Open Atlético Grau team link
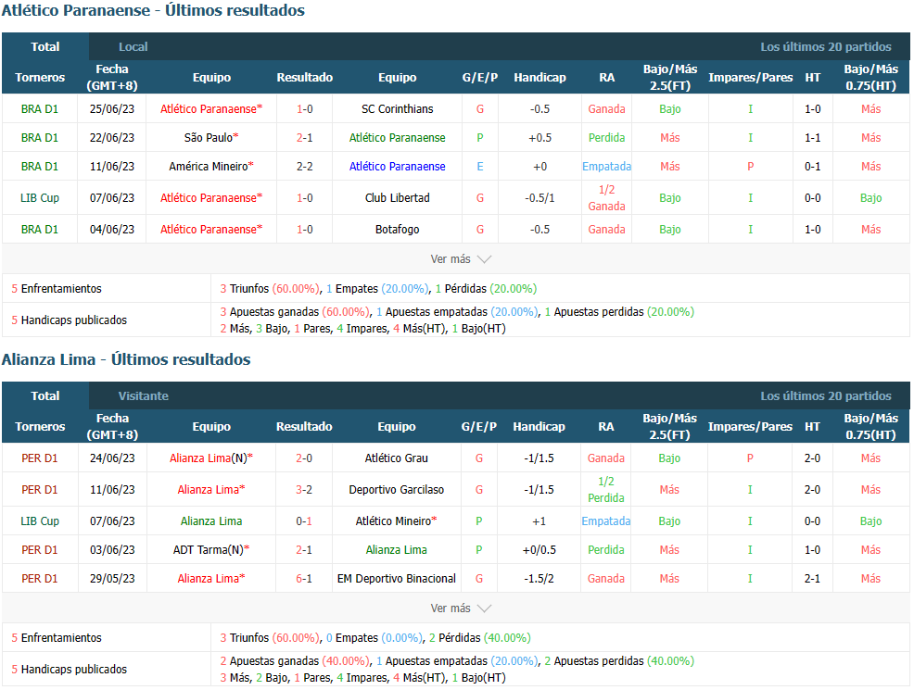Screen dimensions: 914x690 pos(397,458)
